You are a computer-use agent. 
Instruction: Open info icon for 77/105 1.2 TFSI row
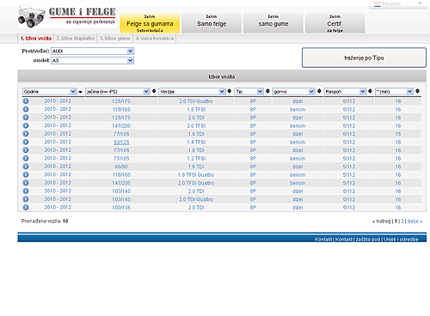[x=26, y=158]
